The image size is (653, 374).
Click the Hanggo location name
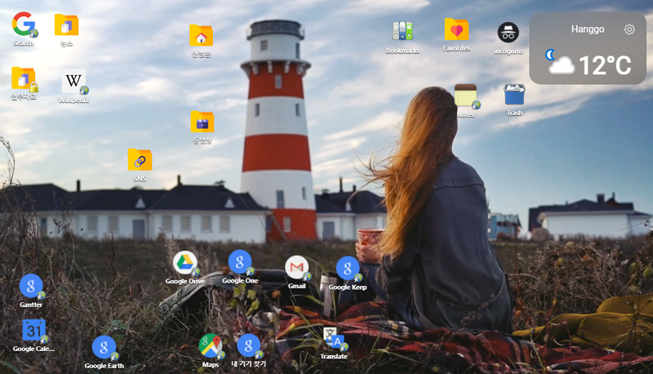click(588, 29)
